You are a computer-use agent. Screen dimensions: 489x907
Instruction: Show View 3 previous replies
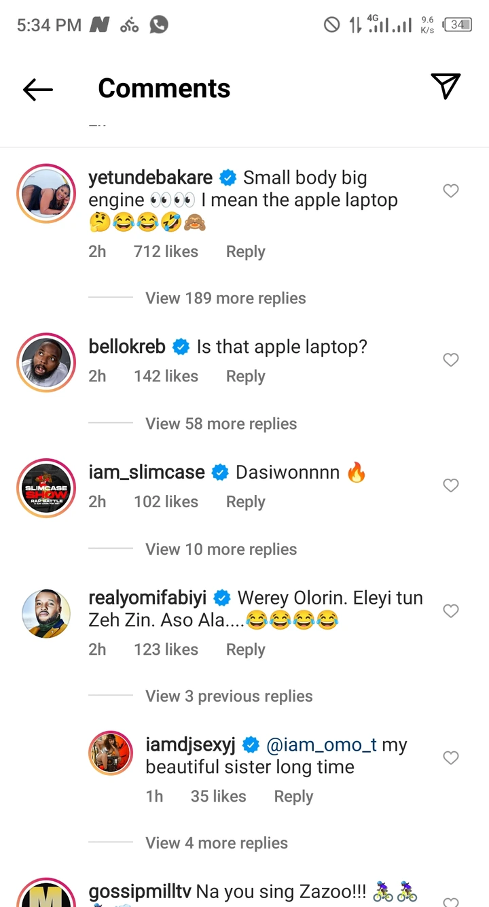pyautogui.click(x=229, y=696)
